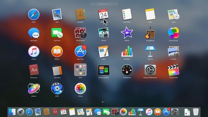Open Contacts in the Launchpad grid
The height and width of the screenshot is (117, 208).
click(80, 14)
